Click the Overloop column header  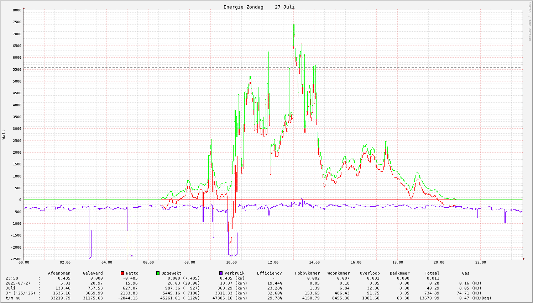coord(370,273)
